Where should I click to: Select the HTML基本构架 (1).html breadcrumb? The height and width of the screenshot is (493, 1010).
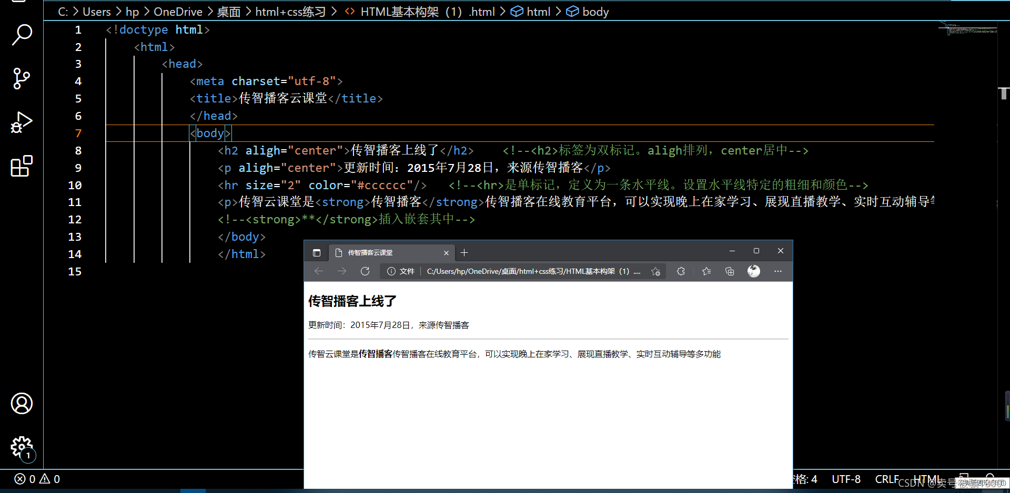(420, 12)
